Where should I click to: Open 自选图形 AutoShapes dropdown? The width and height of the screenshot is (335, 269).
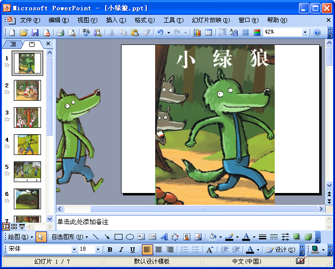(x=70, y=237)
